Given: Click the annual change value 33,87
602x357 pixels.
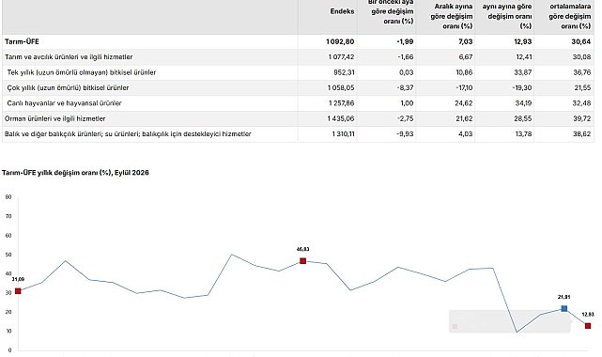Looking at the screenshot, I should tap(523, 72).
